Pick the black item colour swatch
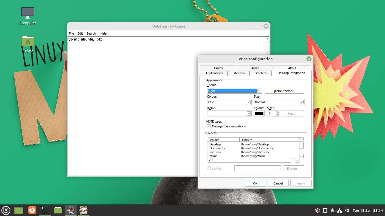Viewport: 385px width, 216px height. click(x=259, y=114)
